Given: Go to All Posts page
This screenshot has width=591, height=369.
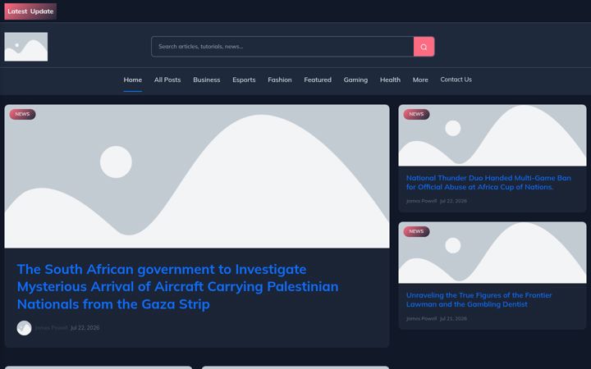Looking at the screenshot, I should pyautogui.click(x=167, y=80).
